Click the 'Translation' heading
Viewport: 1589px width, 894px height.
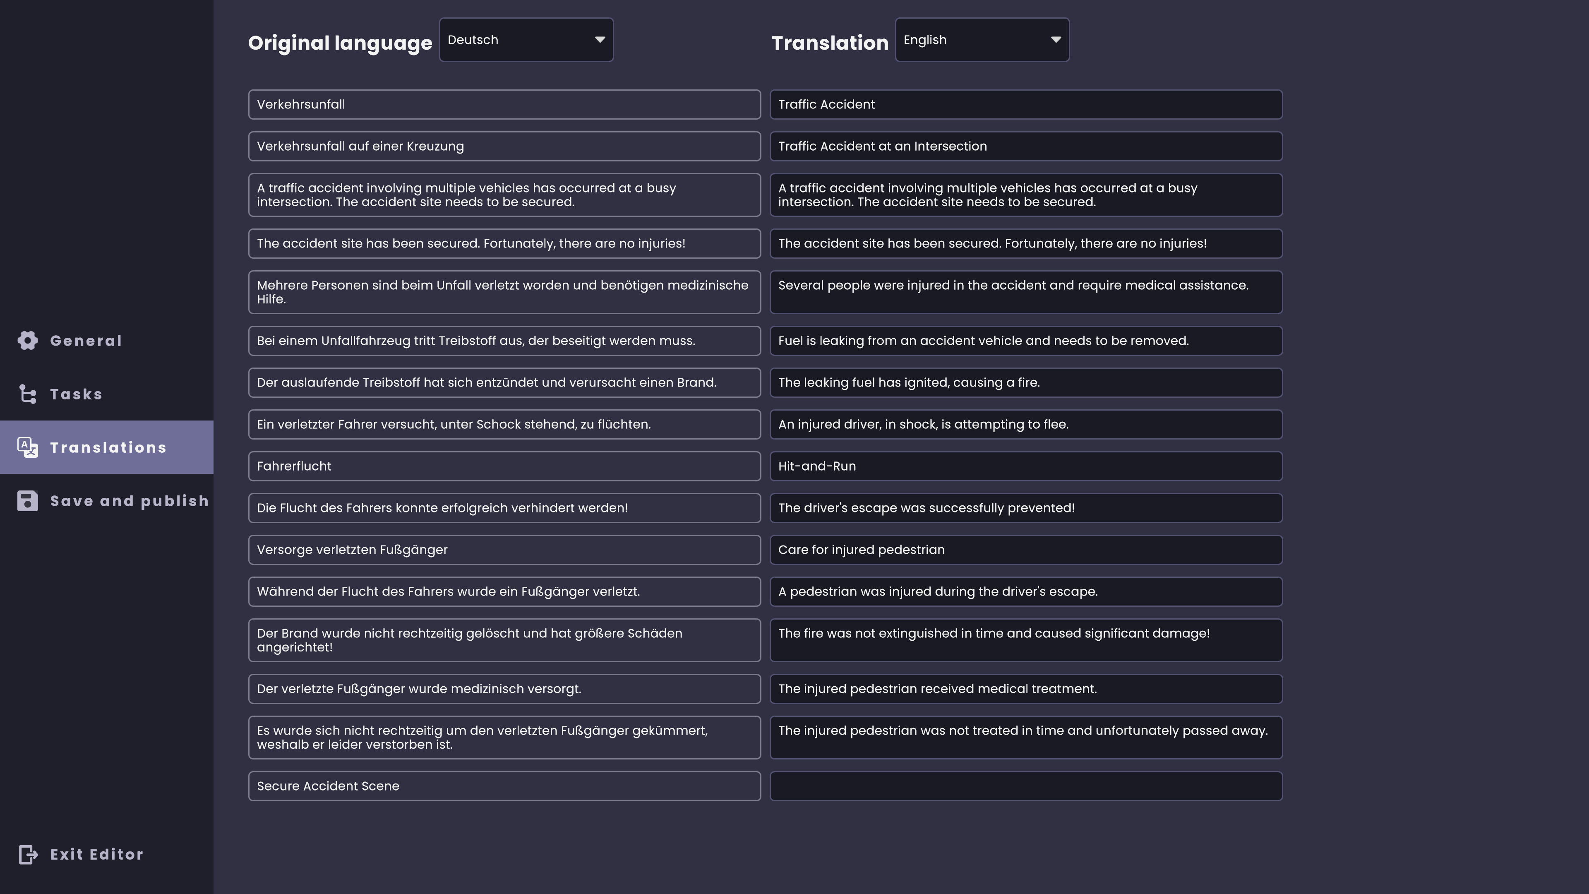[830, 43]
